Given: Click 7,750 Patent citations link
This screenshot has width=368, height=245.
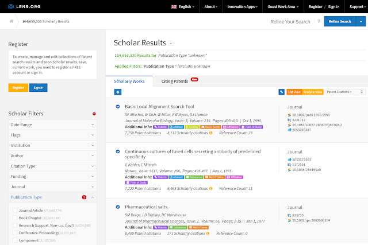Looking at the screenshot, I should click(x=143, y=133).
